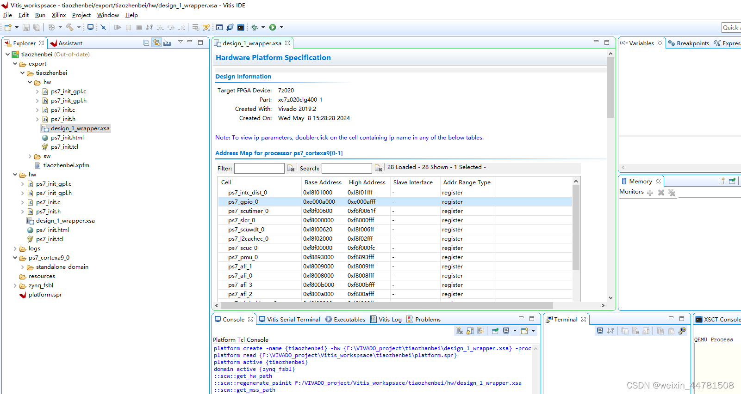Sort table by High Address column header
The image size is (741, 394).
(x=367, y=182)
